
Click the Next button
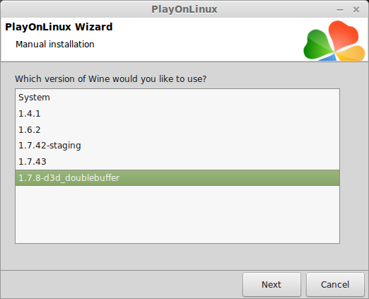point(271,284)
